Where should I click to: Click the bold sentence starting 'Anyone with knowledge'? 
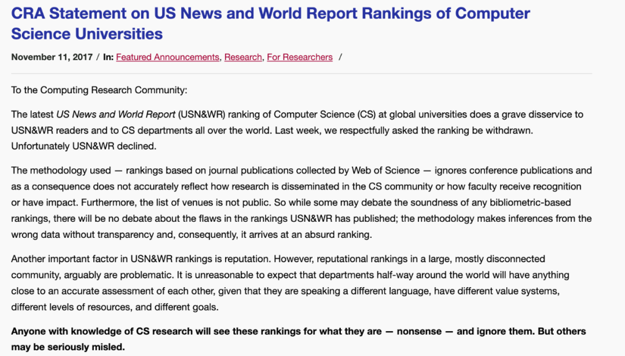point(299,339)
